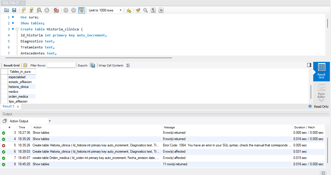This screenshot has height=175, width=331.
Task: Click the beautify query broom icon
Action: click(x=138, y=10)
